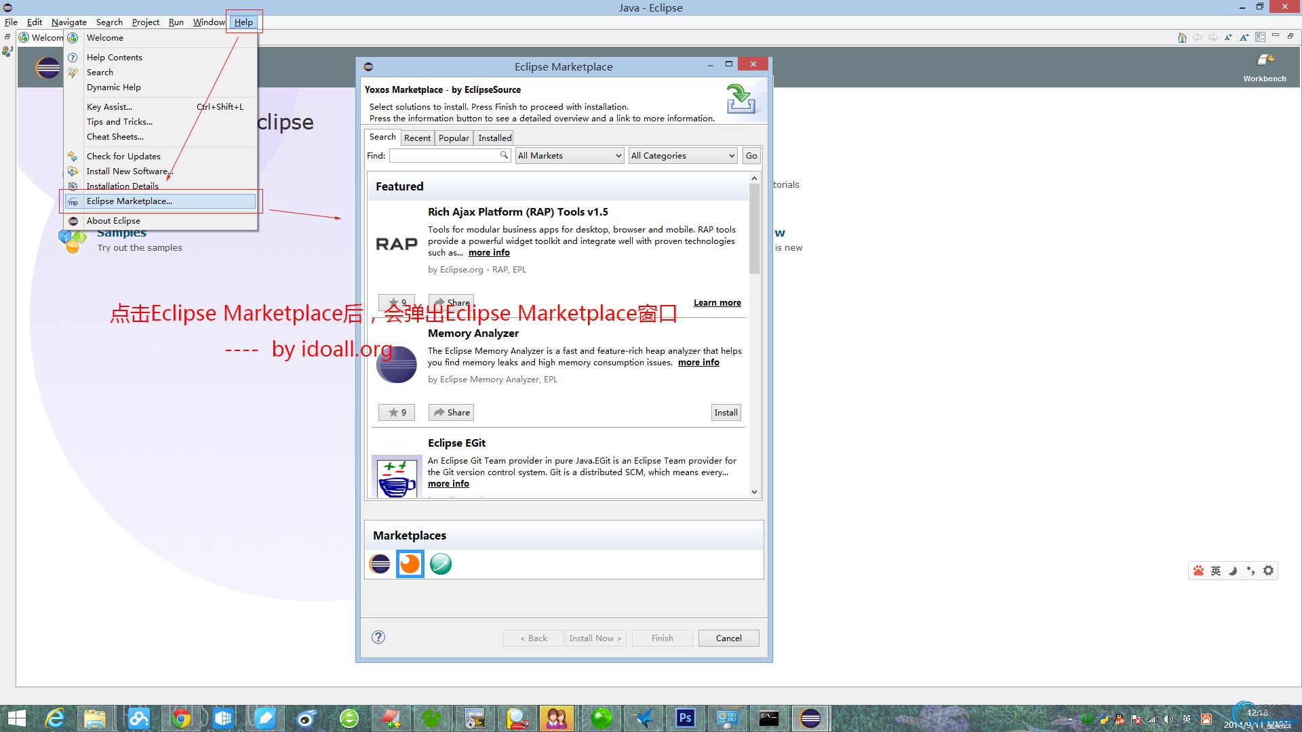The width and height of the screenshot is (1302, 732).
Task: Open more info link for RAP Tools
Action: pyautogui.click(x=489, y=253)
